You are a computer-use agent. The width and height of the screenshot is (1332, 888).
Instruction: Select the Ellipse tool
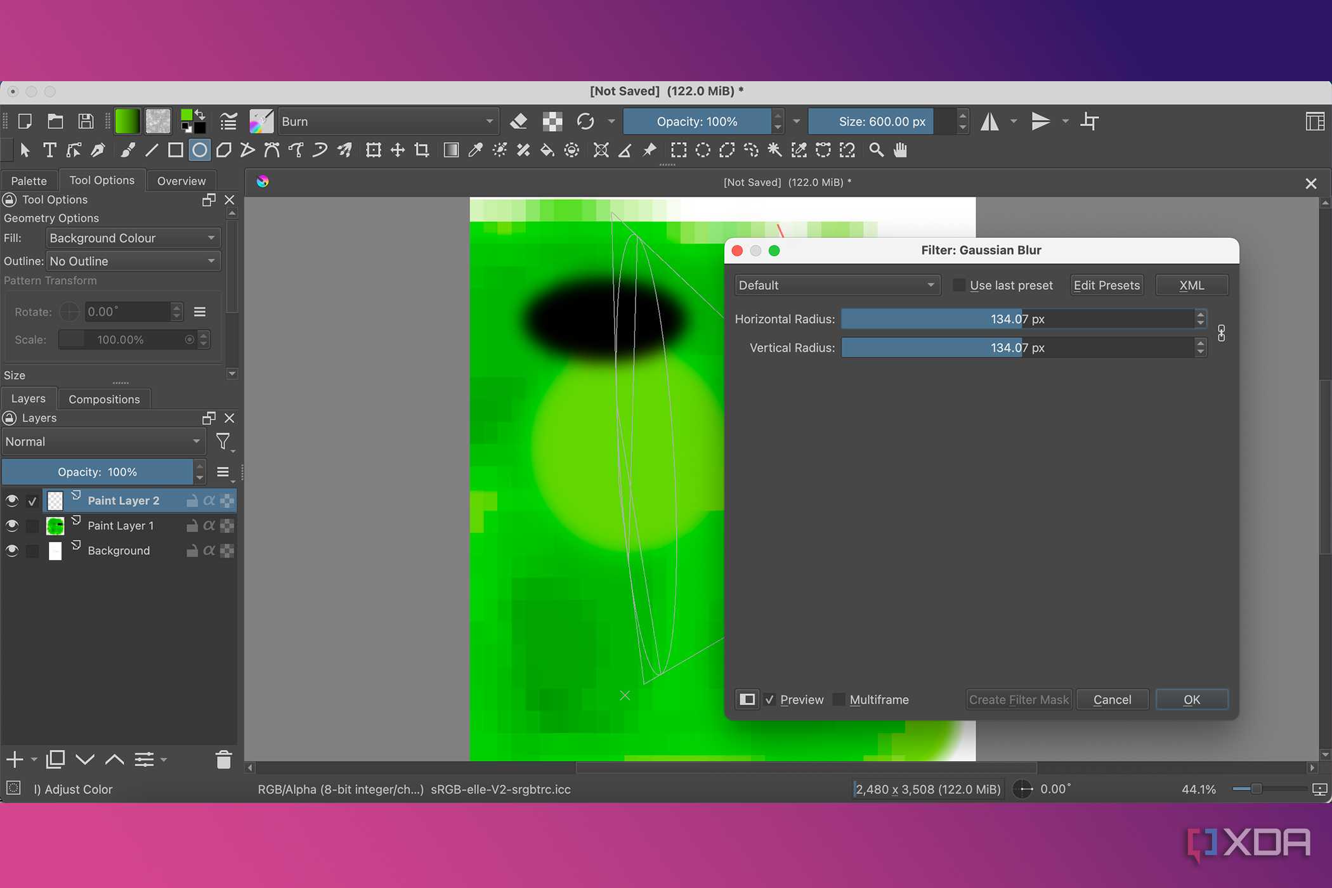pos(200,150)
